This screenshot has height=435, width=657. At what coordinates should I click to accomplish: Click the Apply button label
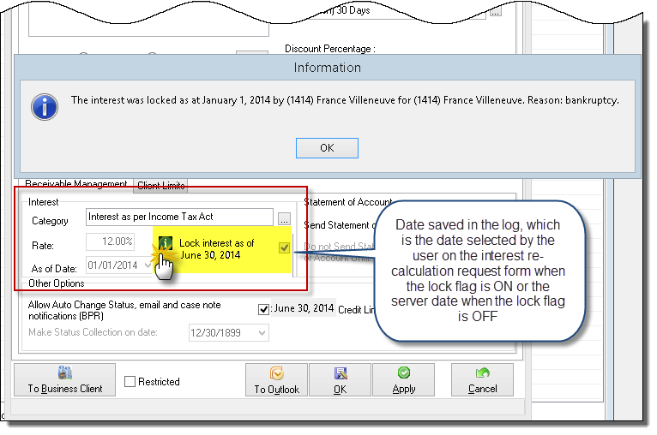click(404, 389)
